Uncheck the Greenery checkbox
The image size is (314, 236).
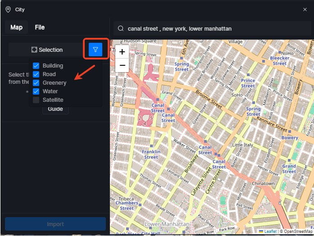coord(36,83)
